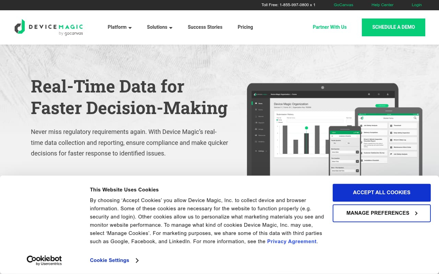Open the GoCanvas link in top bar
Screen dimensions: 439x274
[343, 5]
